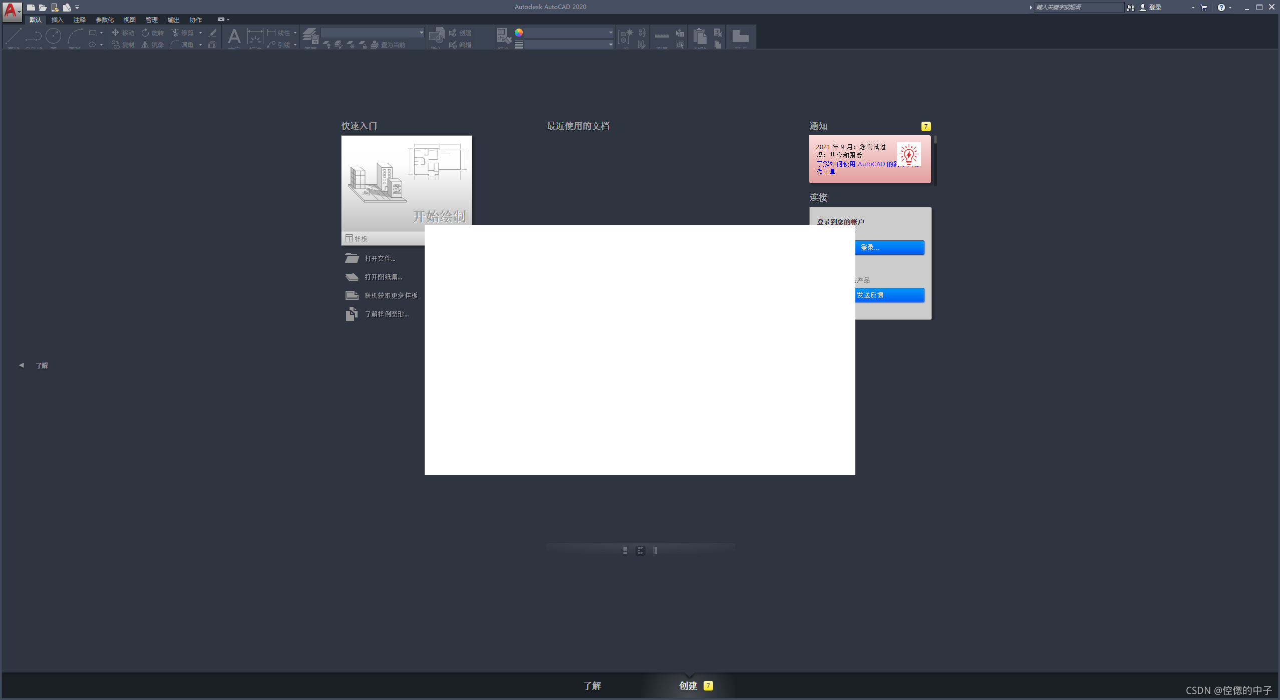Open the quick access toolbar customize arrow
The width and height of the screenshot is (1280, 700).
pyautogui.click(x=77, y=8)
